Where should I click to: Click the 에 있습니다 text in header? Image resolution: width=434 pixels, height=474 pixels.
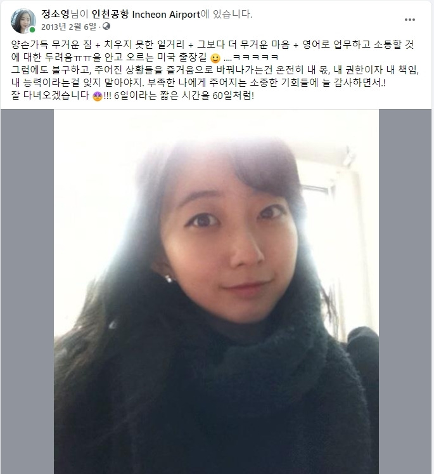(x=226, y=14)
